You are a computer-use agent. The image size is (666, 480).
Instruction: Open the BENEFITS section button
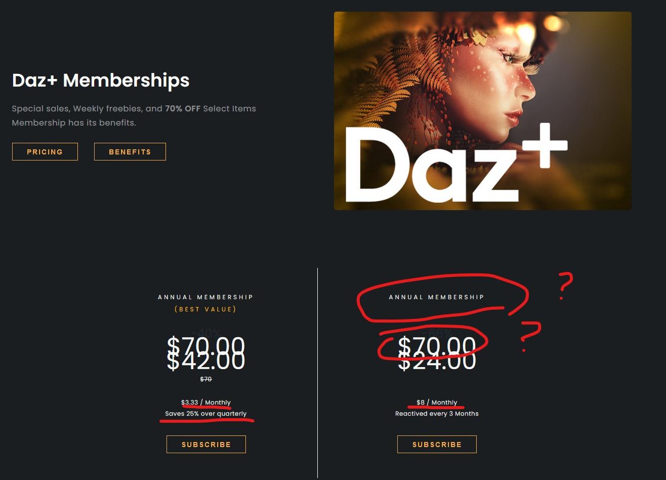click(x=130, y=152)
